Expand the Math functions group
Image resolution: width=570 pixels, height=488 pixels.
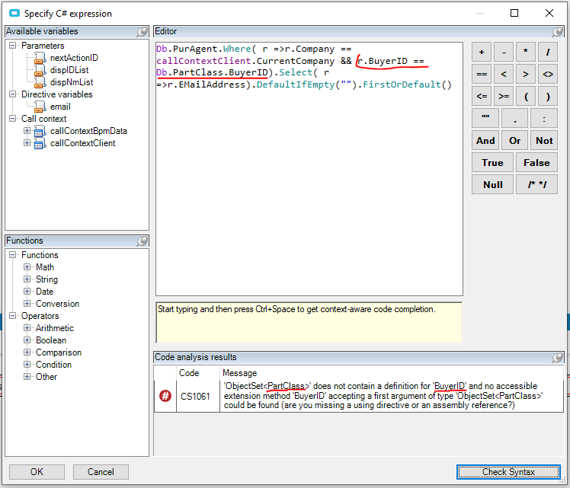(27, 267)
